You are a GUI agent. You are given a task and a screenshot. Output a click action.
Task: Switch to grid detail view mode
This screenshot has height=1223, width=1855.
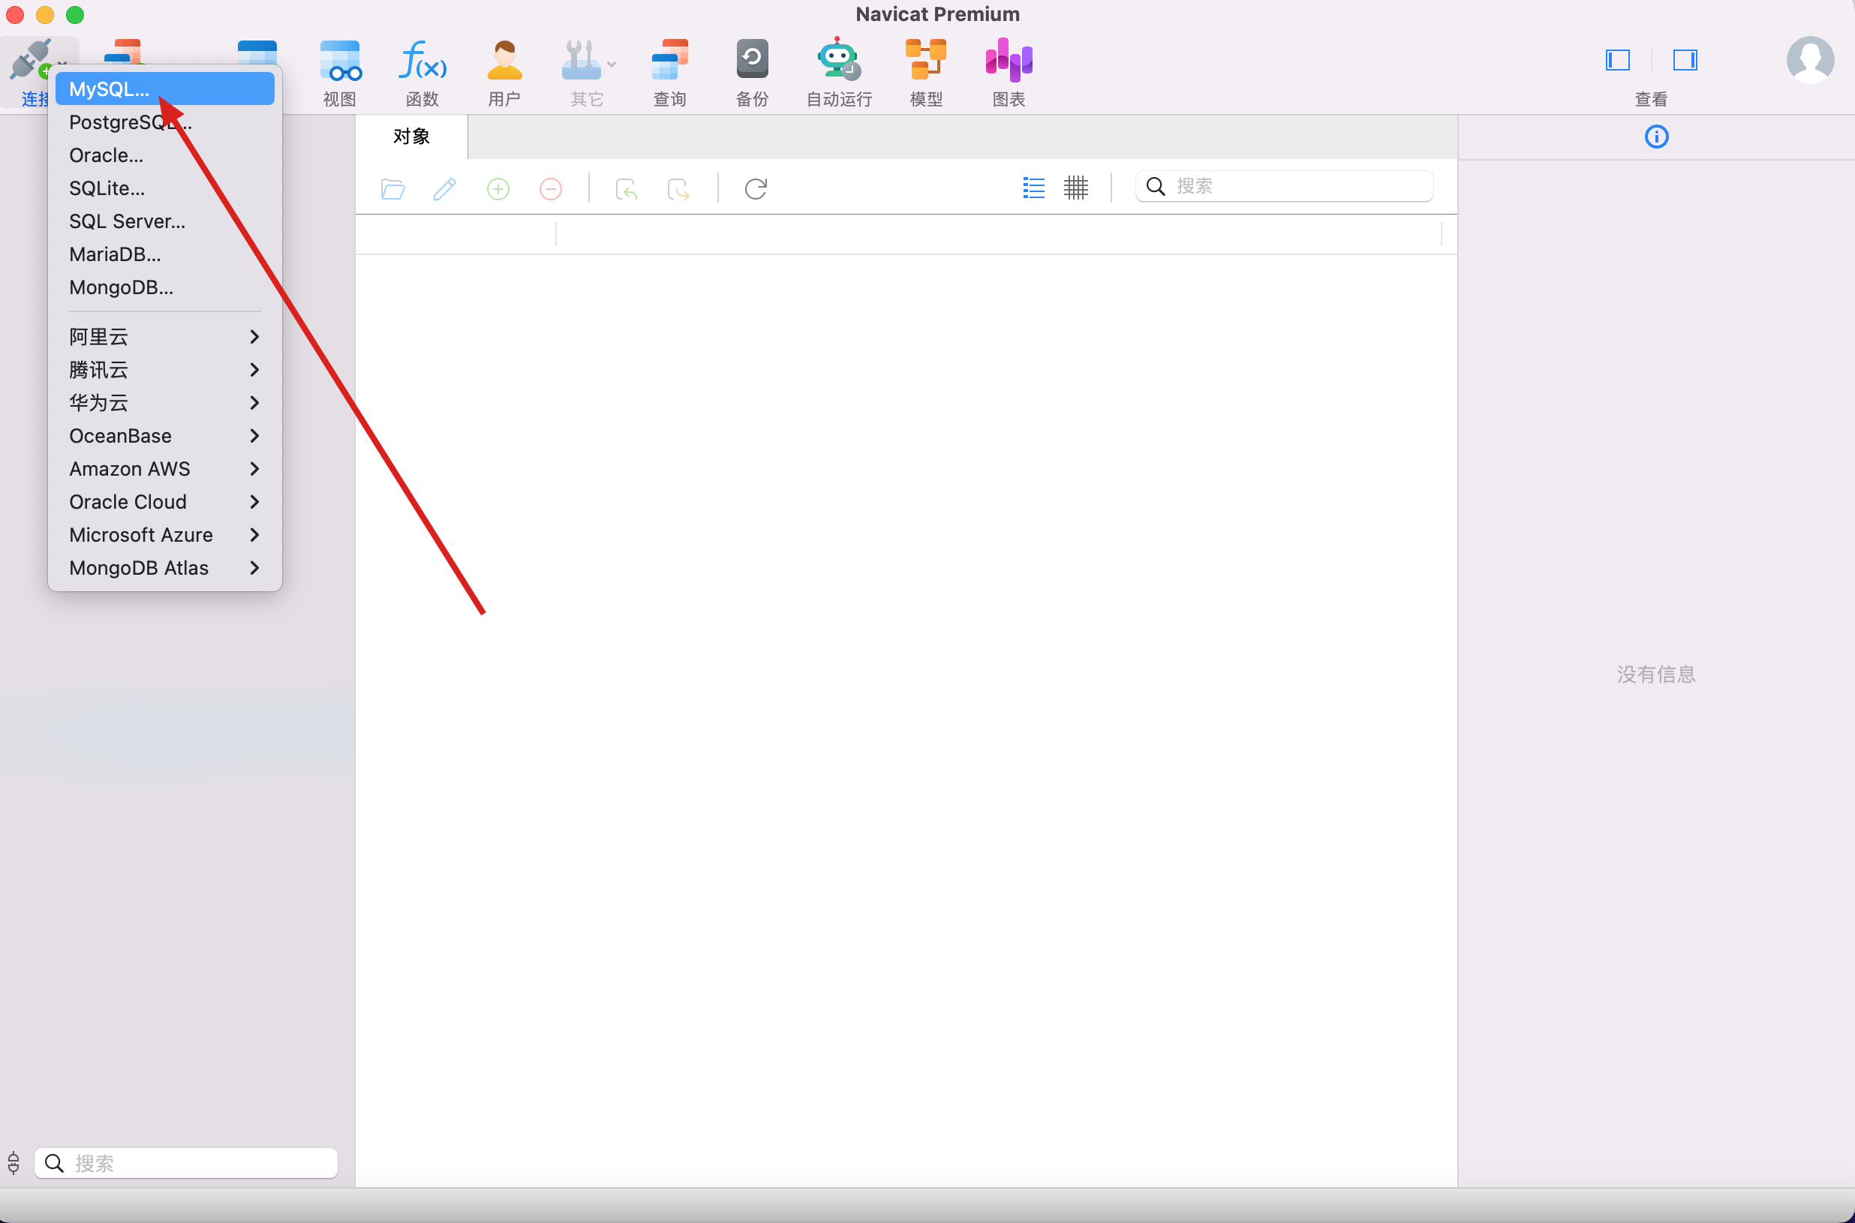[x=1075, y=187]
